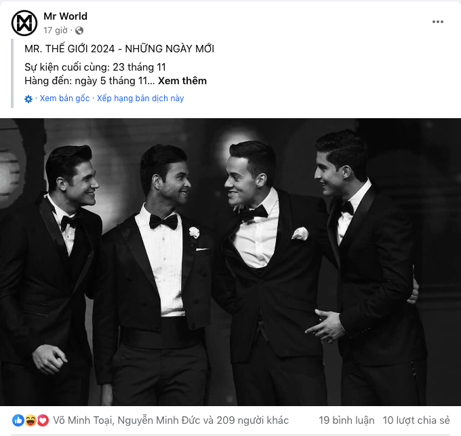Click the "MR. THẾ GIỚI 2024" post title
The width and height of the screenshot is (461, 436).
coord(119,49)
